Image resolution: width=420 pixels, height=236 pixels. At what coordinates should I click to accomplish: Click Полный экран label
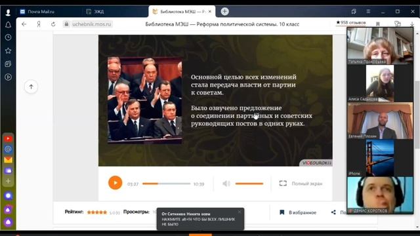tap(307, 184)
